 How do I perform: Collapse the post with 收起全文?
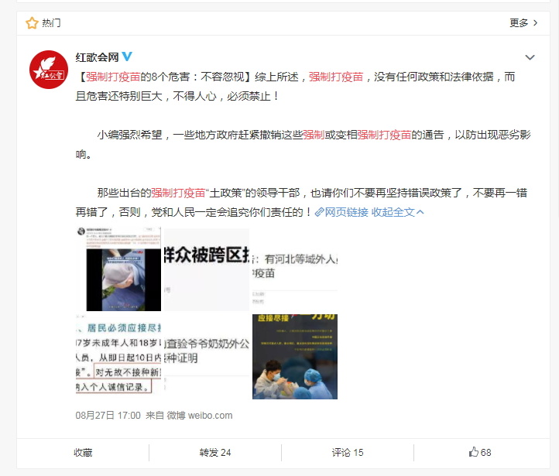click(397, 212)
